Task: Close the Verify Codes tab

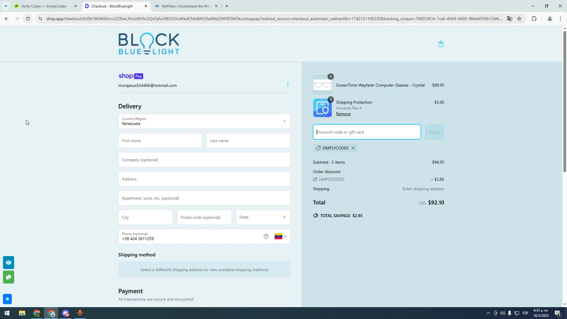Action: pyautogui.click(x=76, y=6)
